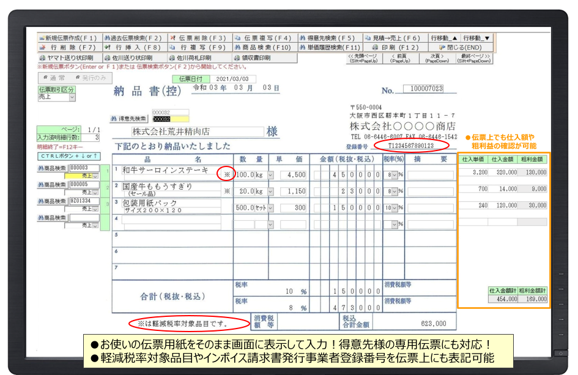Click 得意先検索 button beside customer code
Screen dimensions: 578x375
(129, 119)
